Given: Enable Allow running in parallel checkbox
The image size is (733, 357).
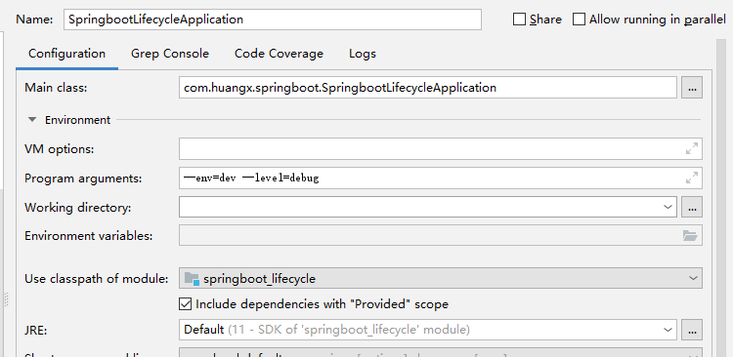Looking at the screenshot, I should point(580,20).
